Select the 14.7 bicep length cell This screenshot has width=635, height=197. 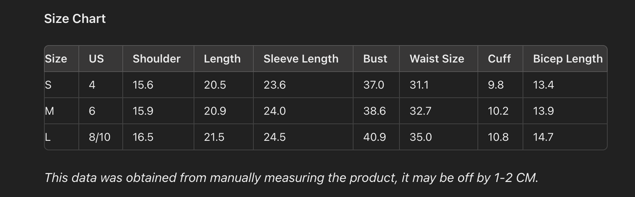pyautogui.click(x=543, y=137)
